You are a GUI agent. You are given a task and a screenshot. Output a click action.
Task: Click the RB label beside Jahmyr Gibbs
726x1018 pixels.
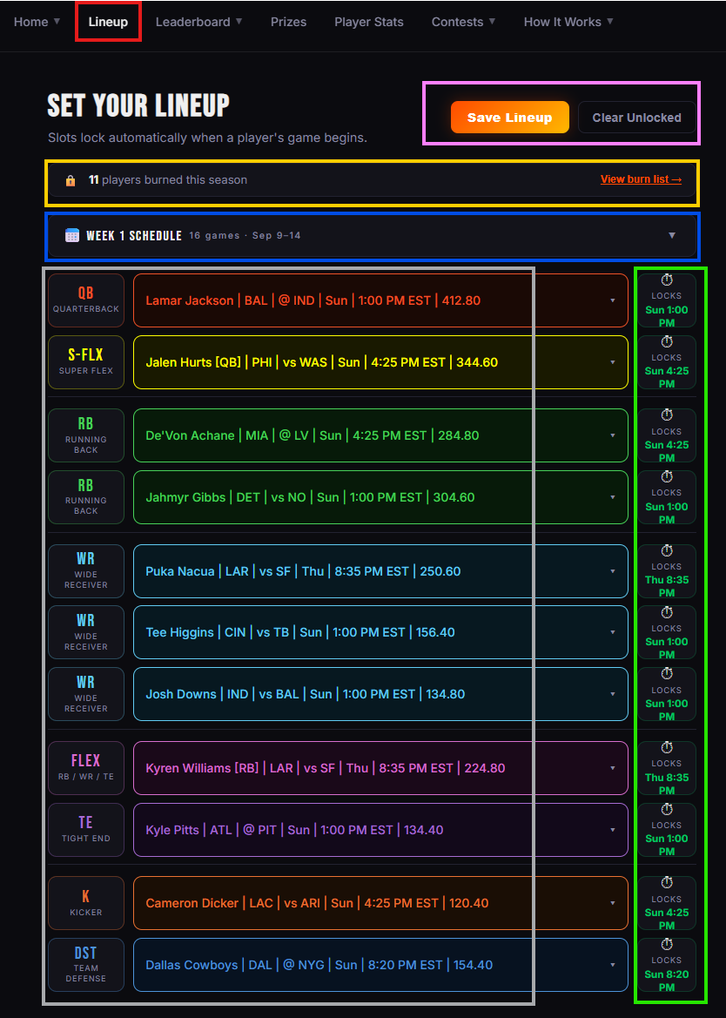tap(85, 497)
